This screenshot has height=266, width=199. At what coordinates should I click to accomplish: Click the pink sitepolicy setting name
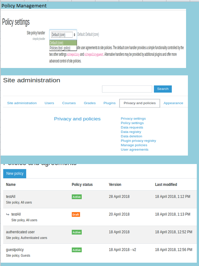(x=73, y=54)
